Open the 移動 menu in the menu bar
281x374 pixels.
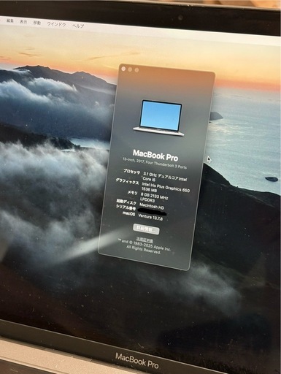pyautogui.click(x=37, y=23)
